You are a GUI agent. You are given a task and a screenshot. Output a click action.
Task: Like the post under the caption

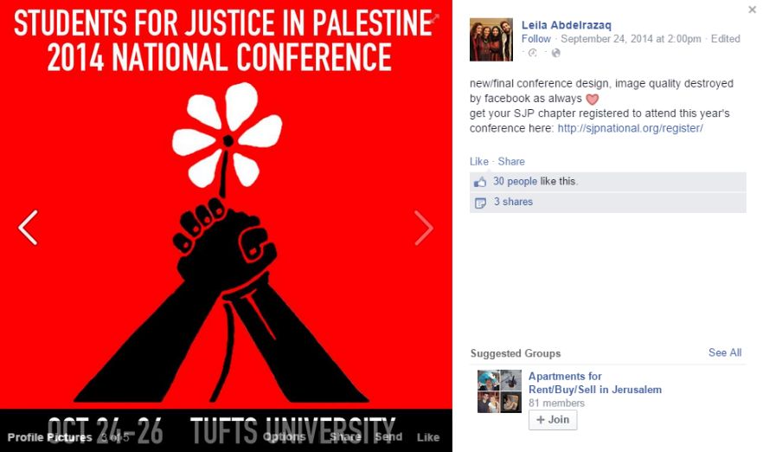tap(479, 161)
